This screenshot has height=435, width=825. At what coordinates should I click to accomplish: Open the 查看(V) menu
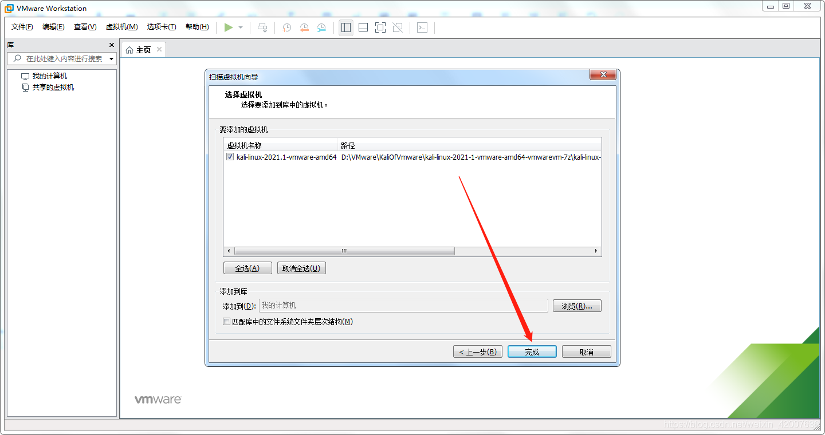[x=85, y=27]
